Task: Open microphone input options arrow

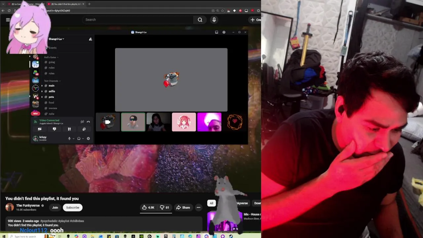Action: (x=73, y=139)
